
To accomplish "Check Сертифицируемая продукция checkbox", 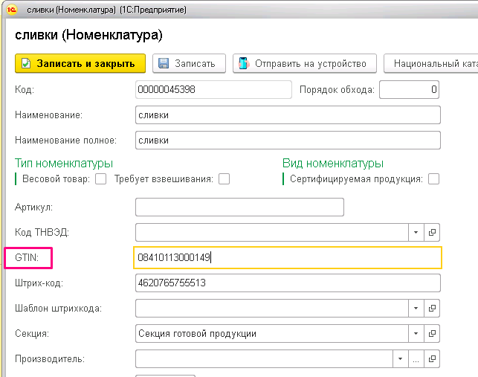I will pos(433,179).
